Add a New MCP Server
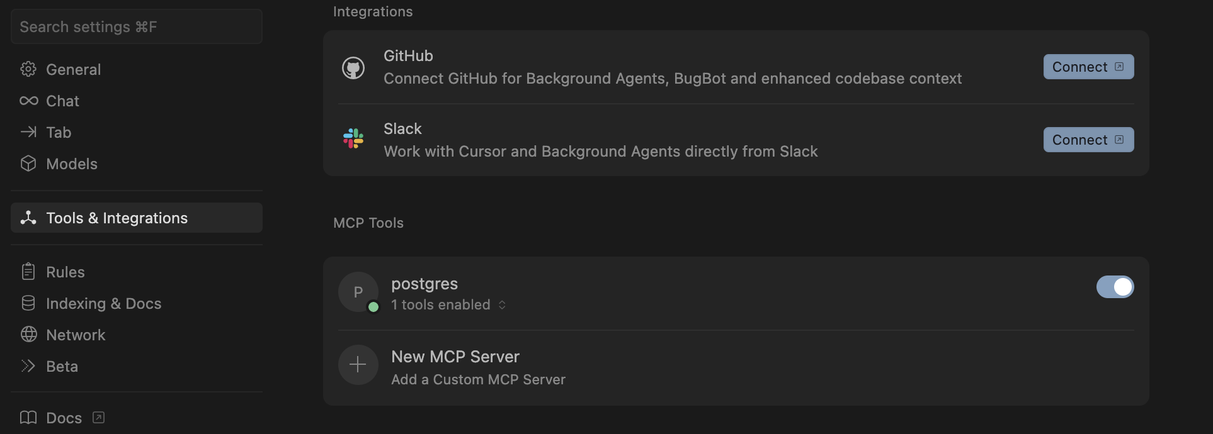The image size is (1213, 434). (736, 367)
